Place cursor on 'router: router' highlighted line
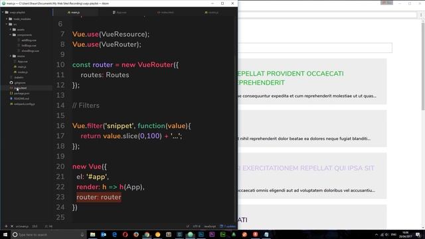 pos(99,197)
